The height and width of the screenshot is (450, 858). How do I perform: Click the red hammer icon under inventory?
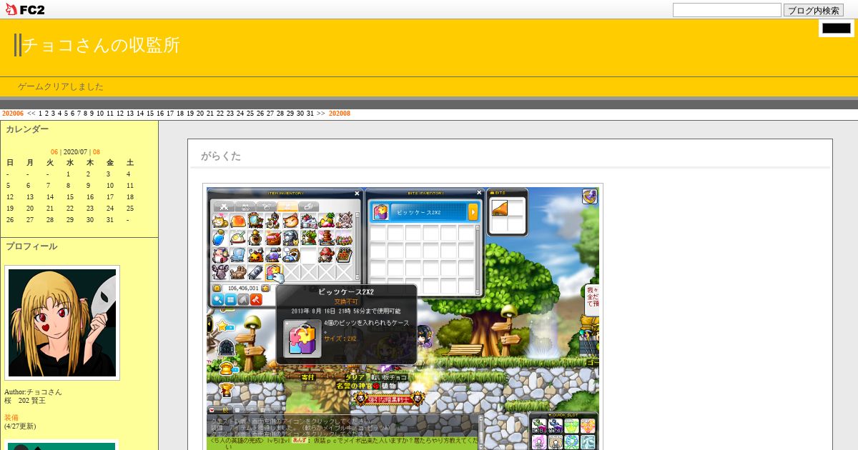pyautogui.click(x=256, y=299)
